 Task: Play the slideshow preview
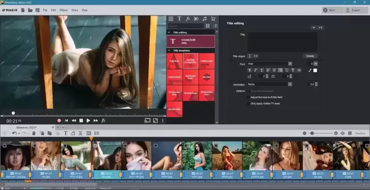tap(88, 121)
